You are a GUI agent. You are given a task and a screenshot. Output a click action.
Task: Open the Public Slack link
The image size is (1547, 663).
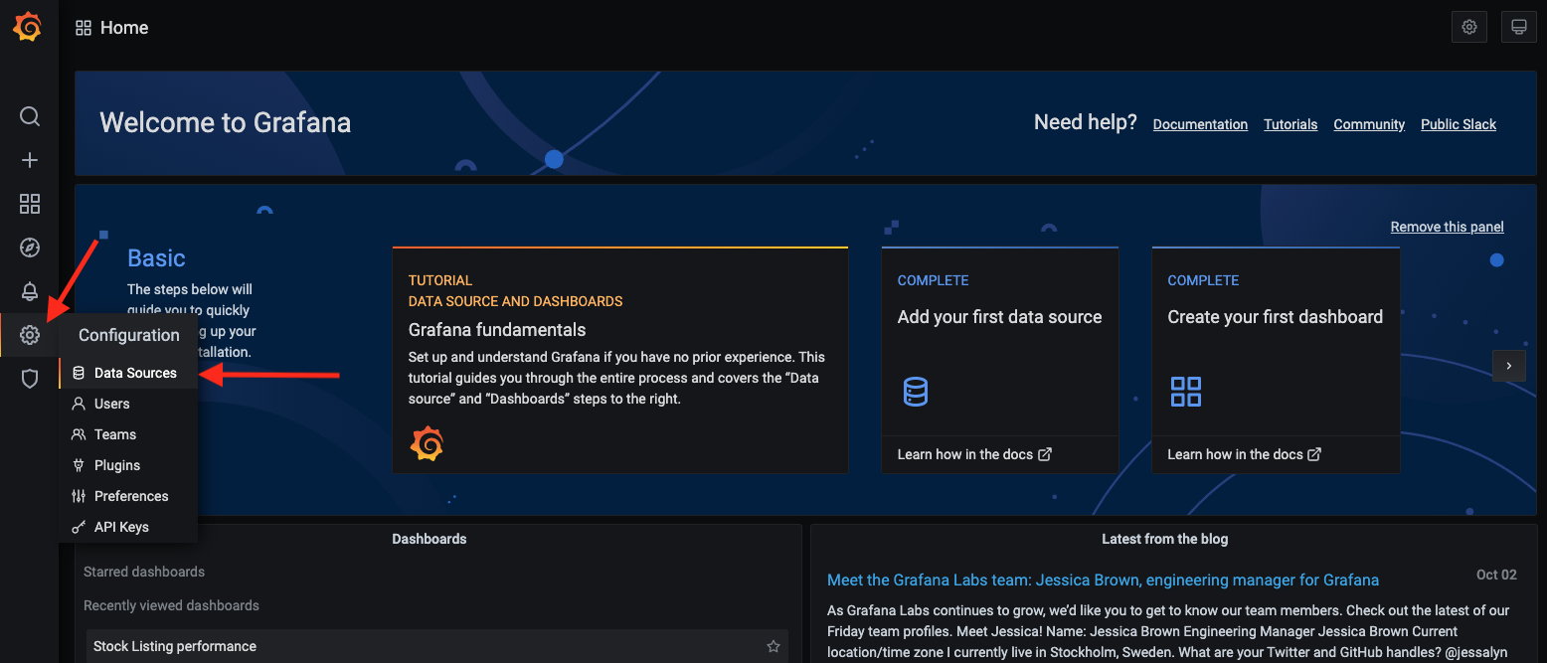click(1459, 124)
